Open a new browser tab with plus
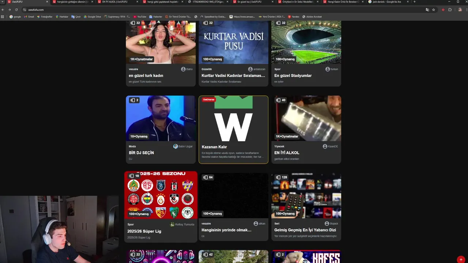468x263 pixels. click(x=414, y=2)
